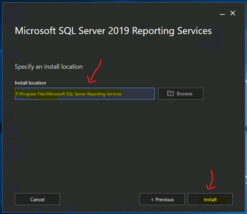Go back with the Previous button
This screenshot has height=214, width=247.
coord(162,199)
